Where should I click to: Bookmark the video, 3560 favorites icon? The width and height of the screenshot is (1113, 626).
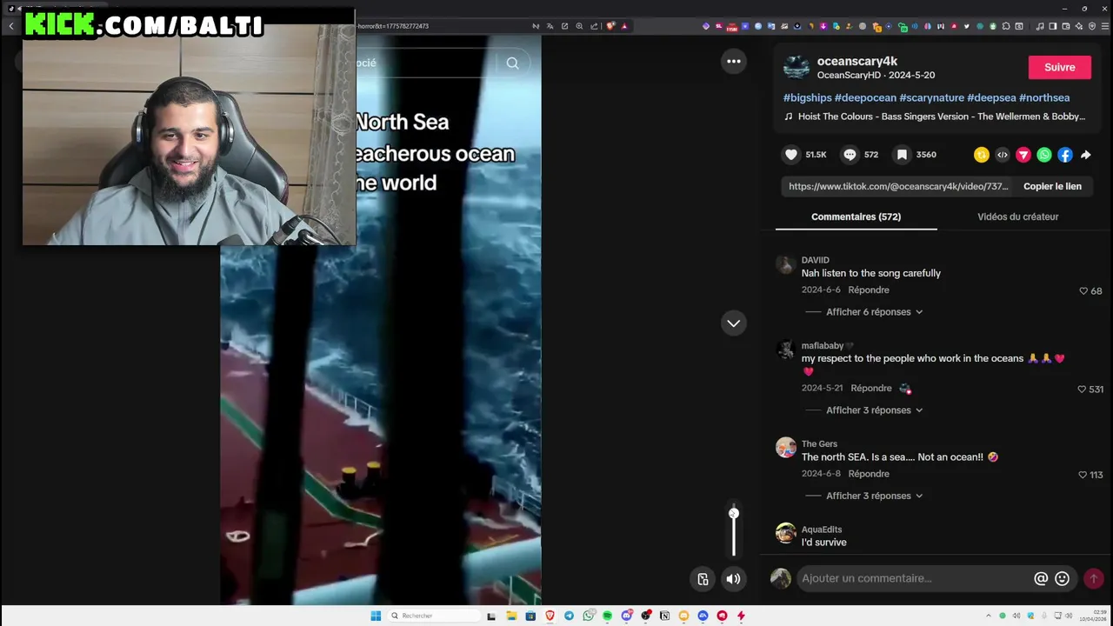903,155
